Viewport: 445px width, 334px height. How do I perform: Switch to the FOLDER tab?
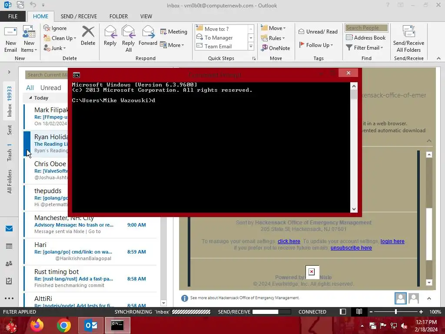pyautogui.click(x=119, y=16)
